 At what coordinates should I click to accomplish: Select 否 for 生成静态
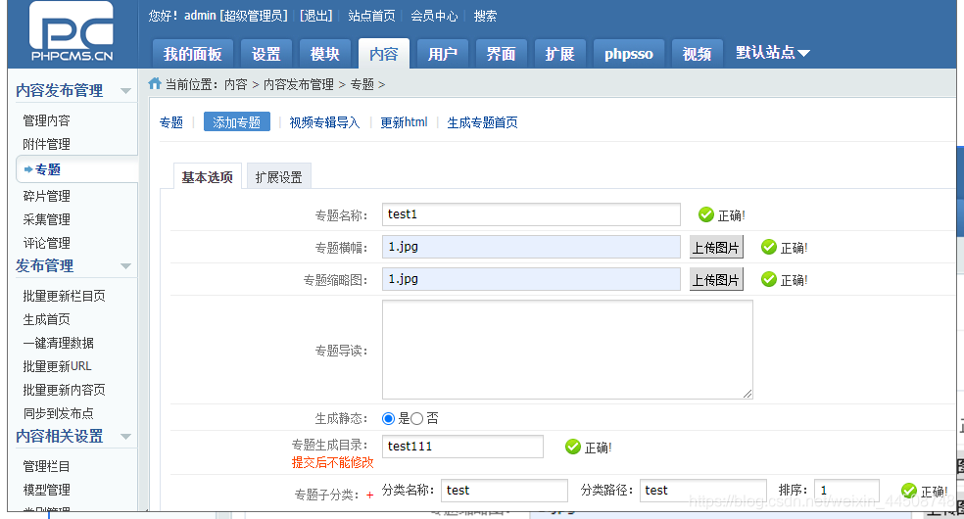416,418
